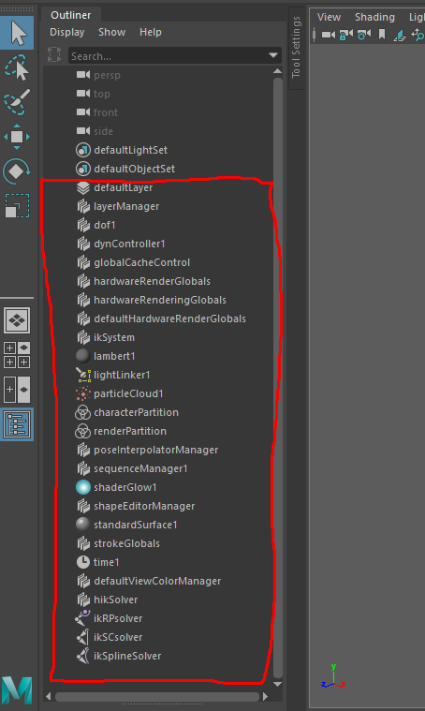This screenshot has height=711, width=425.
Task: Click Outliner scroll down arrow
Action: point(278,684)
